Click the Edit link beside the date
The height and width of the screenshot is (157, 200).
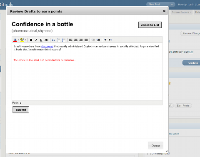click(191, 52)
